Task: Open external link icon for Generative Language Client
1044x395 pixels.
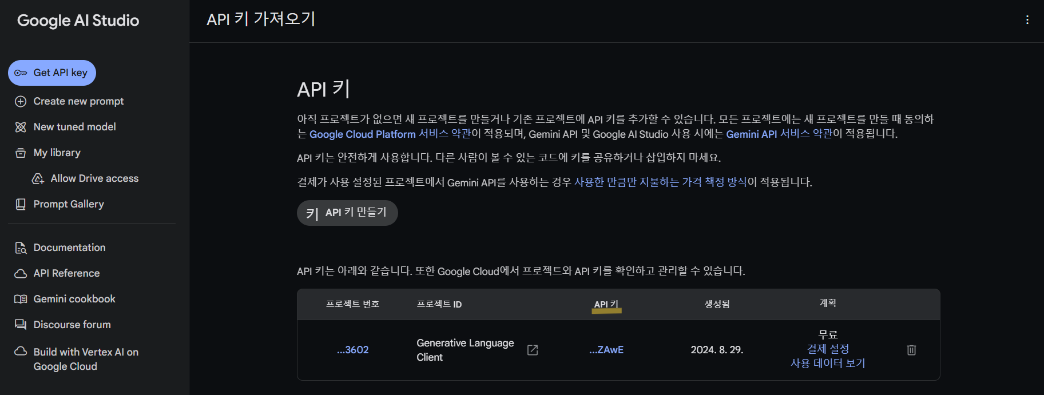Action: tap(533, 350)
